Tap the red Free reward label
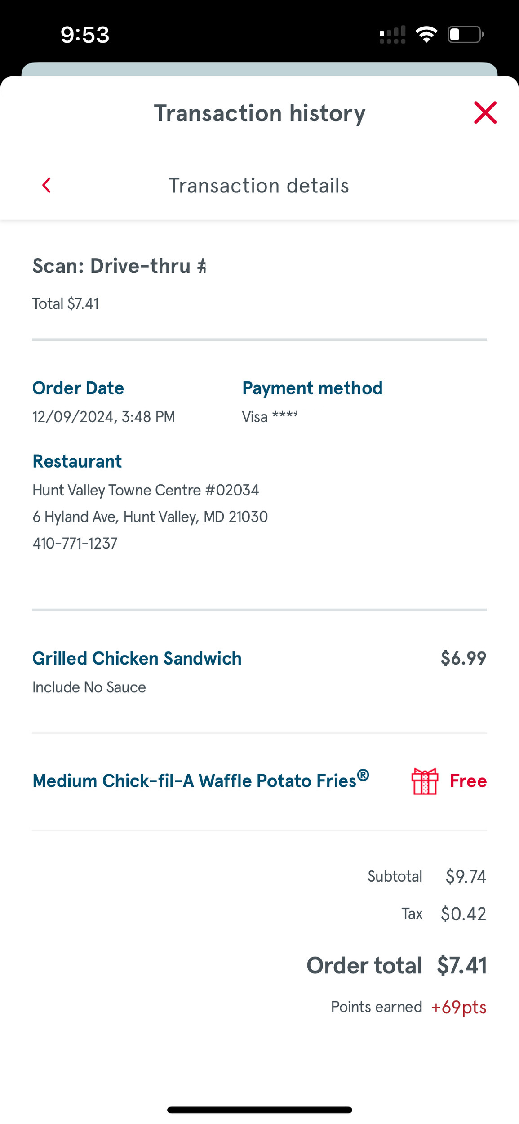The image size is (519, 1124). click(x=468, y=781)
